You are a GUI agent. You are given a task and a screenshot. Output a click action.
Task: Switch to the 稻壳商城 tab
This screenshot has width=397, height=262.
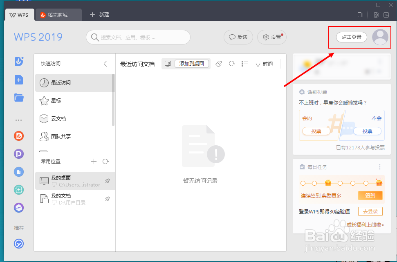58,15
